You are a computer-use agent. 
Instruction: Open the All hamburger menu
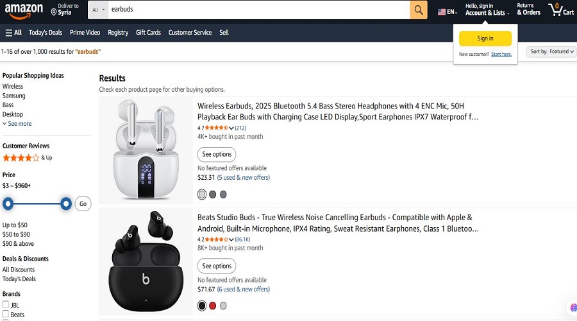coord(13,33)
